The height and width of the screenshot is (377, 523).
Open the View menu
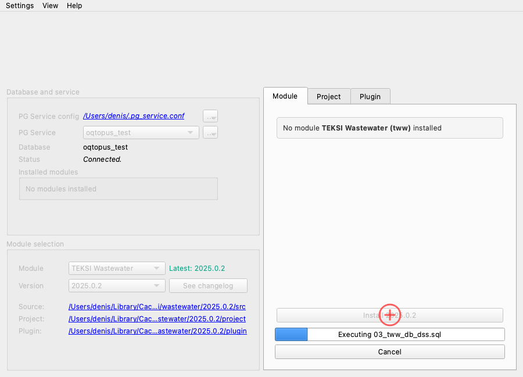coord(51,6)
